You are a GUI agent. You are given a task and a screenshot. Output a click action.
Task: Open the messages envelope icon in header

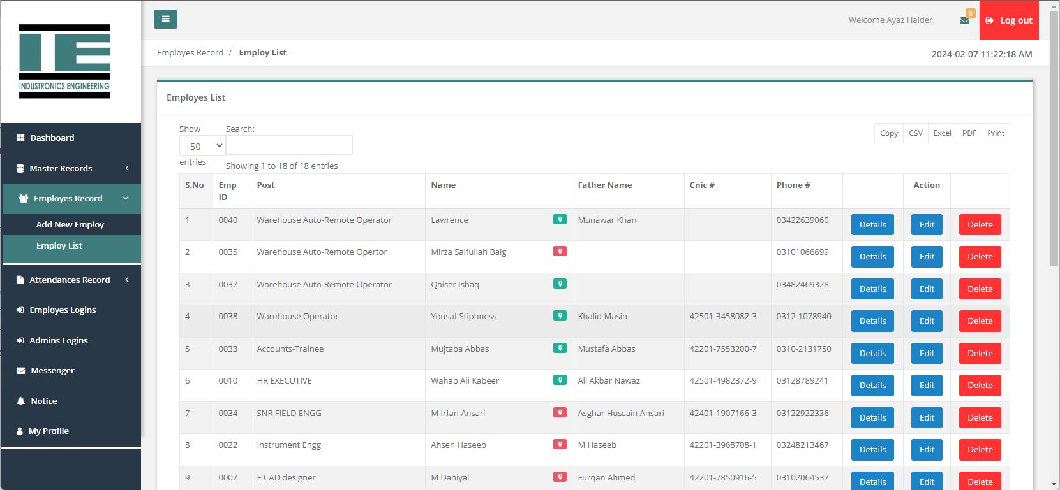click(x=964, y=21)
